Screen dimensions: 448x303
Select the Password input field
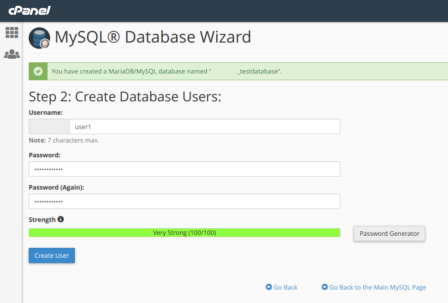(184, 169)
